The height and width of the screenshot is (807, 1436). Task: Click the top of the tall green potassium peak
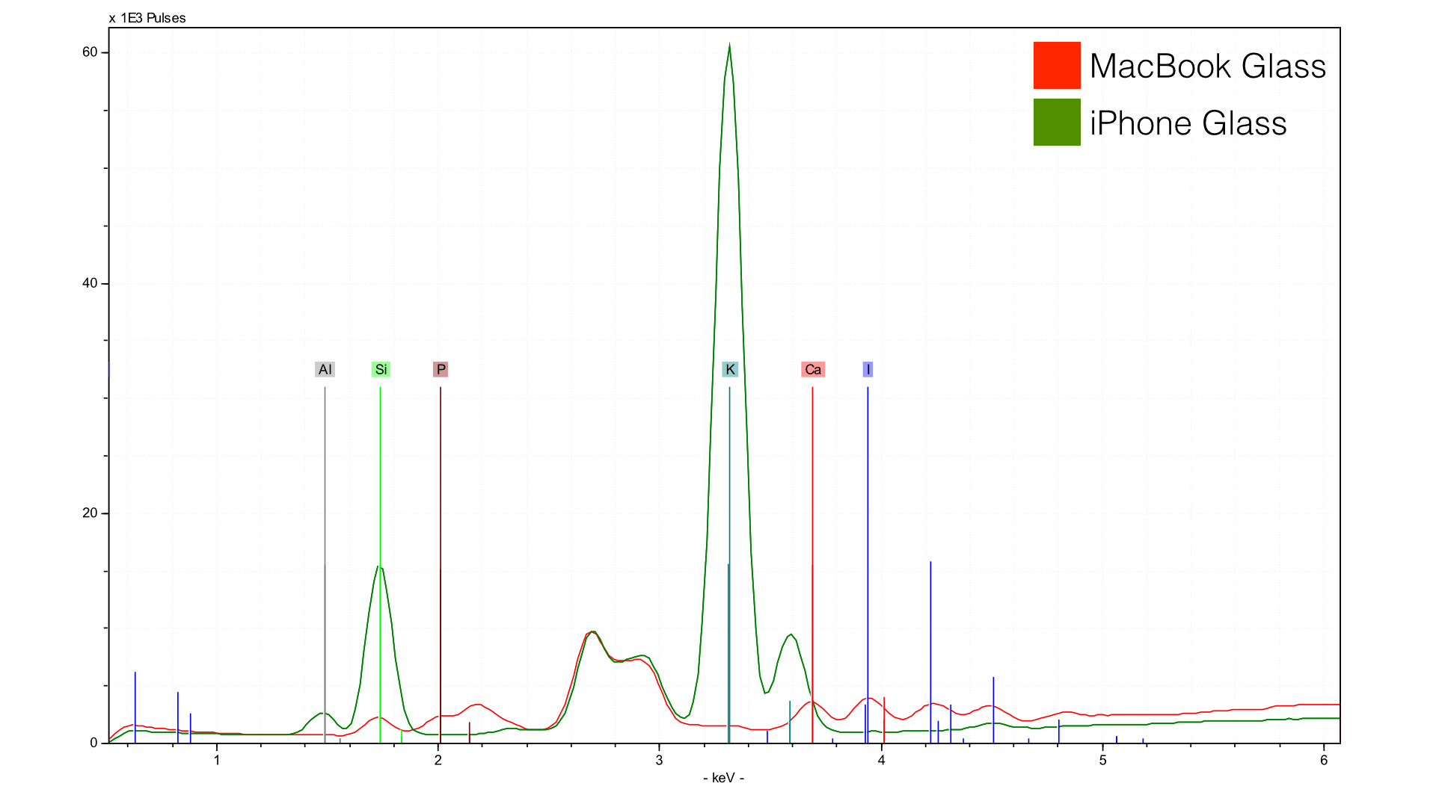(x=729, y=46)
